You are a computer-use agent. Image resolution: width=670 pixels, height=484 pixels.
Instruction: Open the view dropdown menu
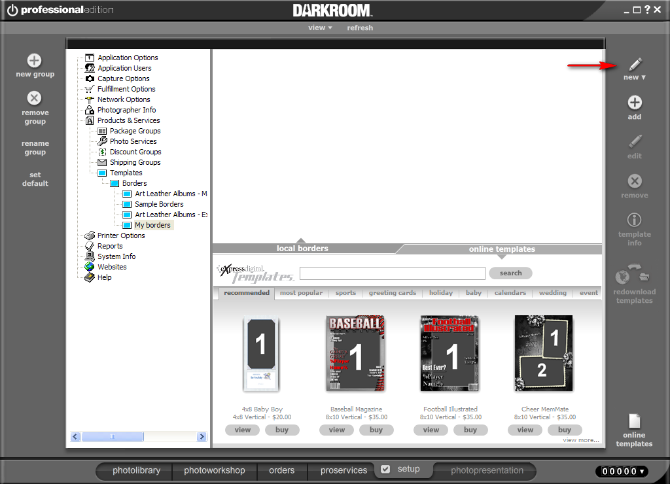coord(320,27)
